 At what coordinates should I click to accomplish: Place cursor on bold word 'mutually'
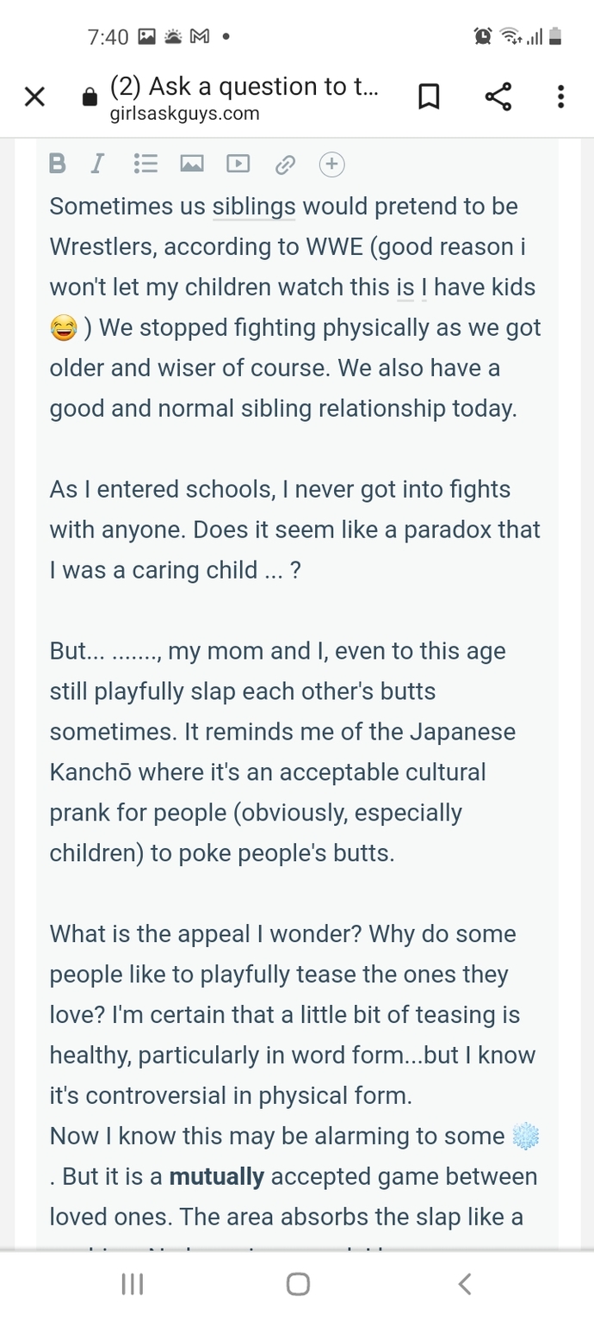(x=217, y=1177)
